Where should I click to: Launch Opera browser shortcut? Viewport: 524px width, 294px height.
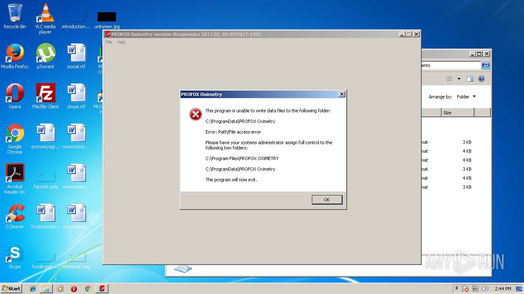click(15, 96)
